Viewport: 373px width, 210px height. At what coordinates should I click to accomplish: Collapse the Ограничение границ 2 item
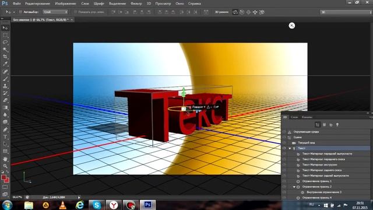point(294,187)
